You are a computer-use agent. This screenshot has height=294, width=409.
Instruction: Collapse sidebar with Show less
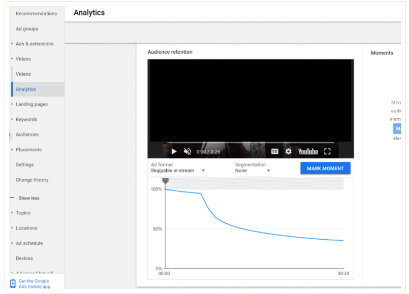pyautogui.click(x=28, y=198)
